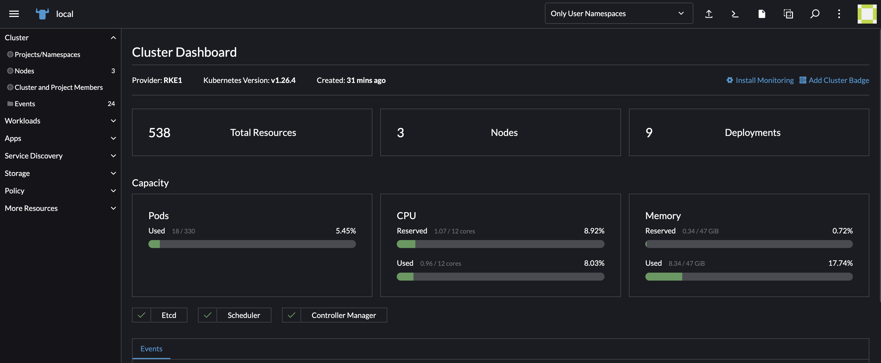Click the Add Cluster Badge link
This screenshot has height=363, width=881.
(839, 80)
